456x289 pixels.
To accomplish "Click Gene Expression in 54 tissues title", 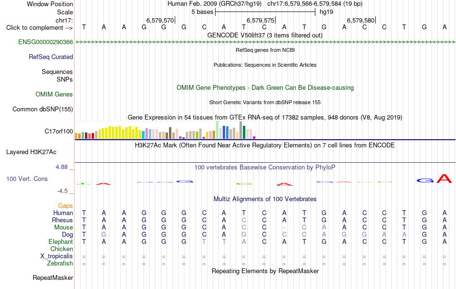I will (265, 118).
